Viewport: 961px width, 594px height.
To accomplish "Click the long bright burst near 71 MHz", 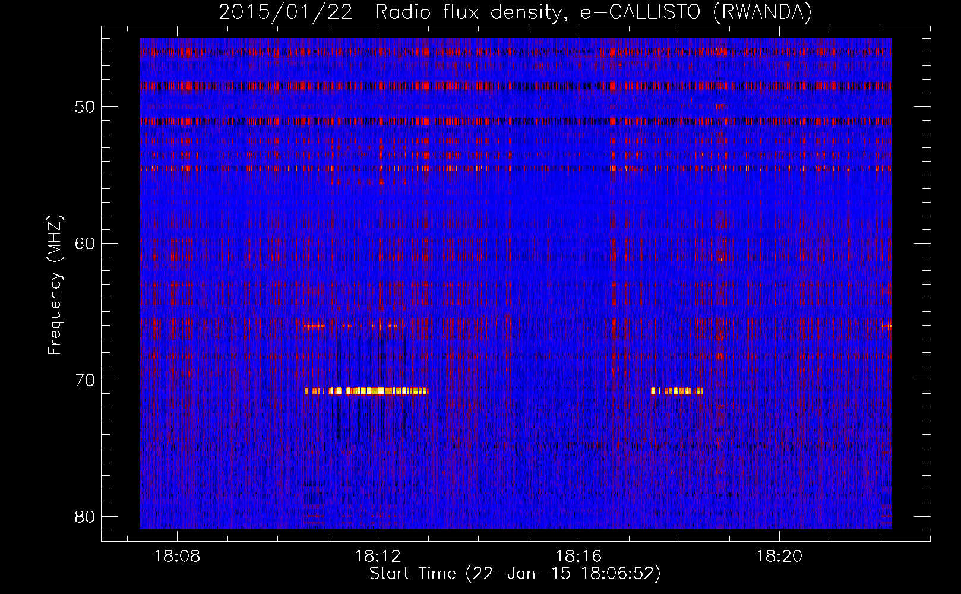I will coord(366,391).
